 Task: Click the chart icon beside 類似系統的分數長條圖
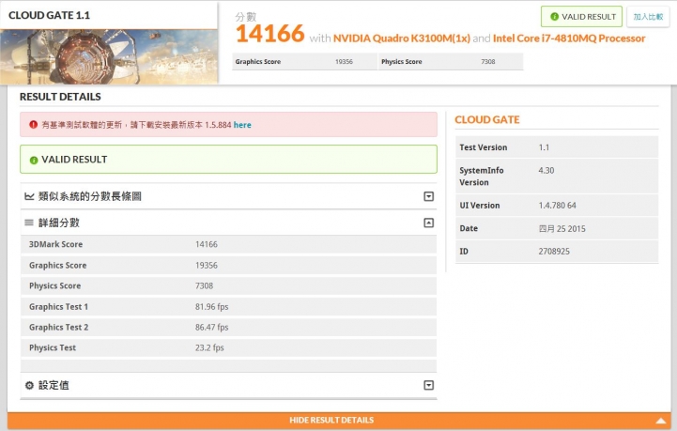tap(29, 196)
